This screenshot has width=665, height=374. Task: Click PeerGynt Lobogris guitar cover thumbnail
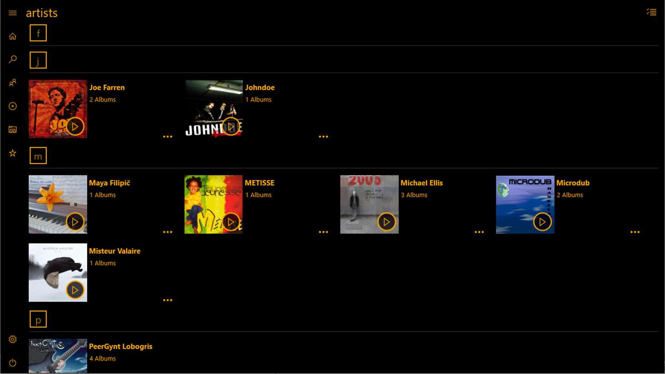tap(58, 356)
